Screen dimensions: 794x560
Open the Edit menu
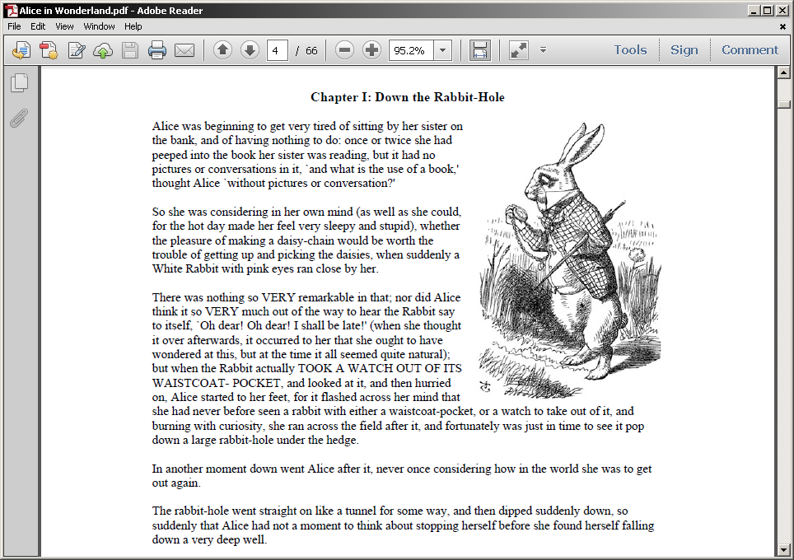pyautogui.click(x=38, y=26)
